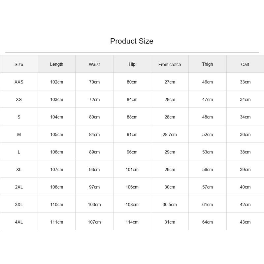
Task: Click the Product Size heading
Action: [132, 41]
